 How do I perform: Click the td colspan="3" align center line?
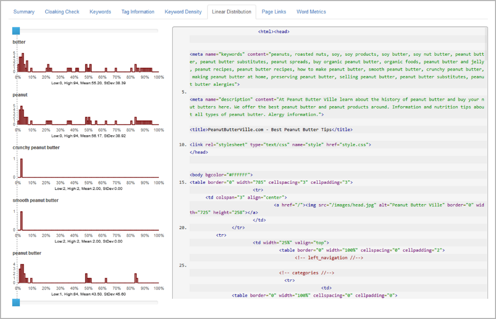pyautogui.click(x=246, y=198)
